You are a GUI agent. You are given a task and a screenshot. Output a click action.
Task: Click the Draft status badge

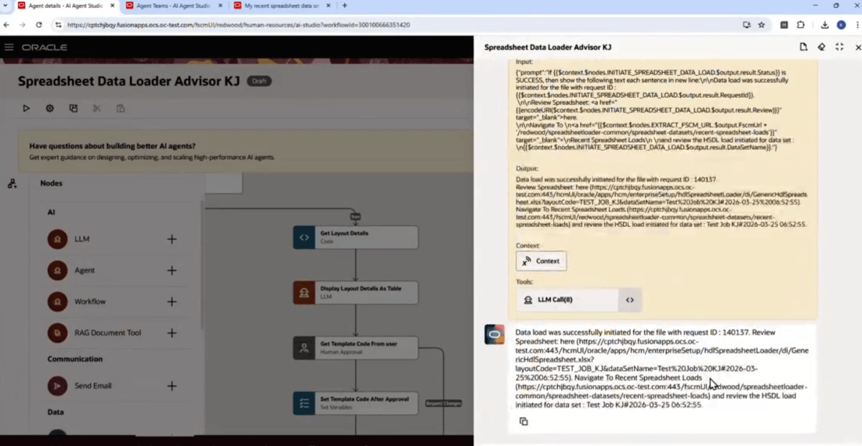[259, 81]
